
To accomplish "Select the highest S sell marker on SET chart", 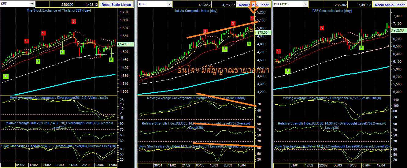I will 74,21.
